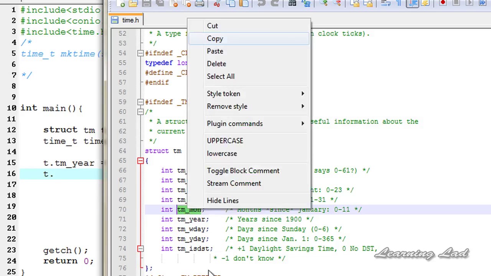Click 'int main(){' in the left editor
This screenshot has width=491, height=276.
coord(51,108)
